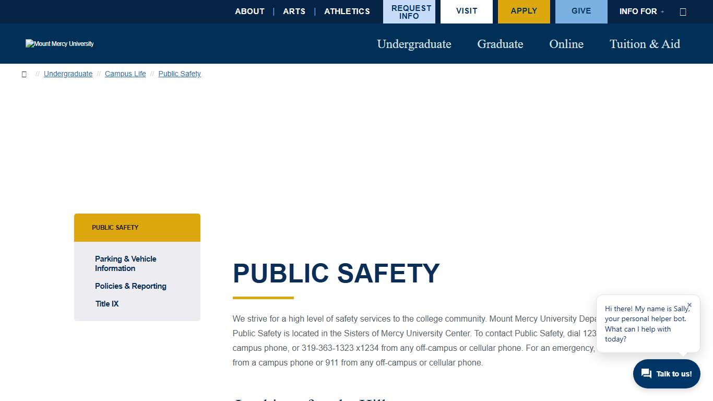Select the ABOUT menu item
This screenshot has width=713, height=401.
click(249, 11)
